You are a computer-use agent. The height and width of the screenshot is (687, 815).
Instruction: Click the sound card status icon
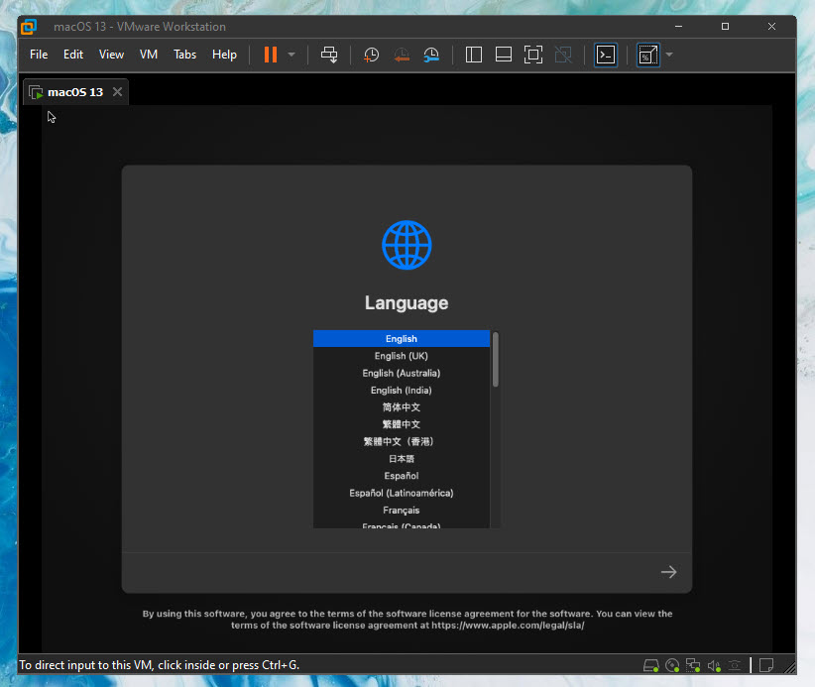coord(714,665)
